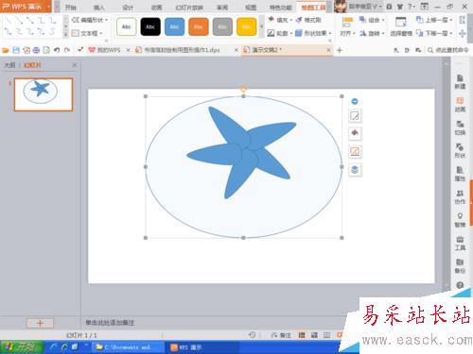Click the floating shape fill icon
Image resolution: width=473 pixels, height=354 pixels.
[x=355, y=133]
